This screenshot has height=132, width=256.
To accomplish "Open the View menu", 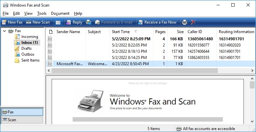I will pyautogui.click(x=28, y=13).
